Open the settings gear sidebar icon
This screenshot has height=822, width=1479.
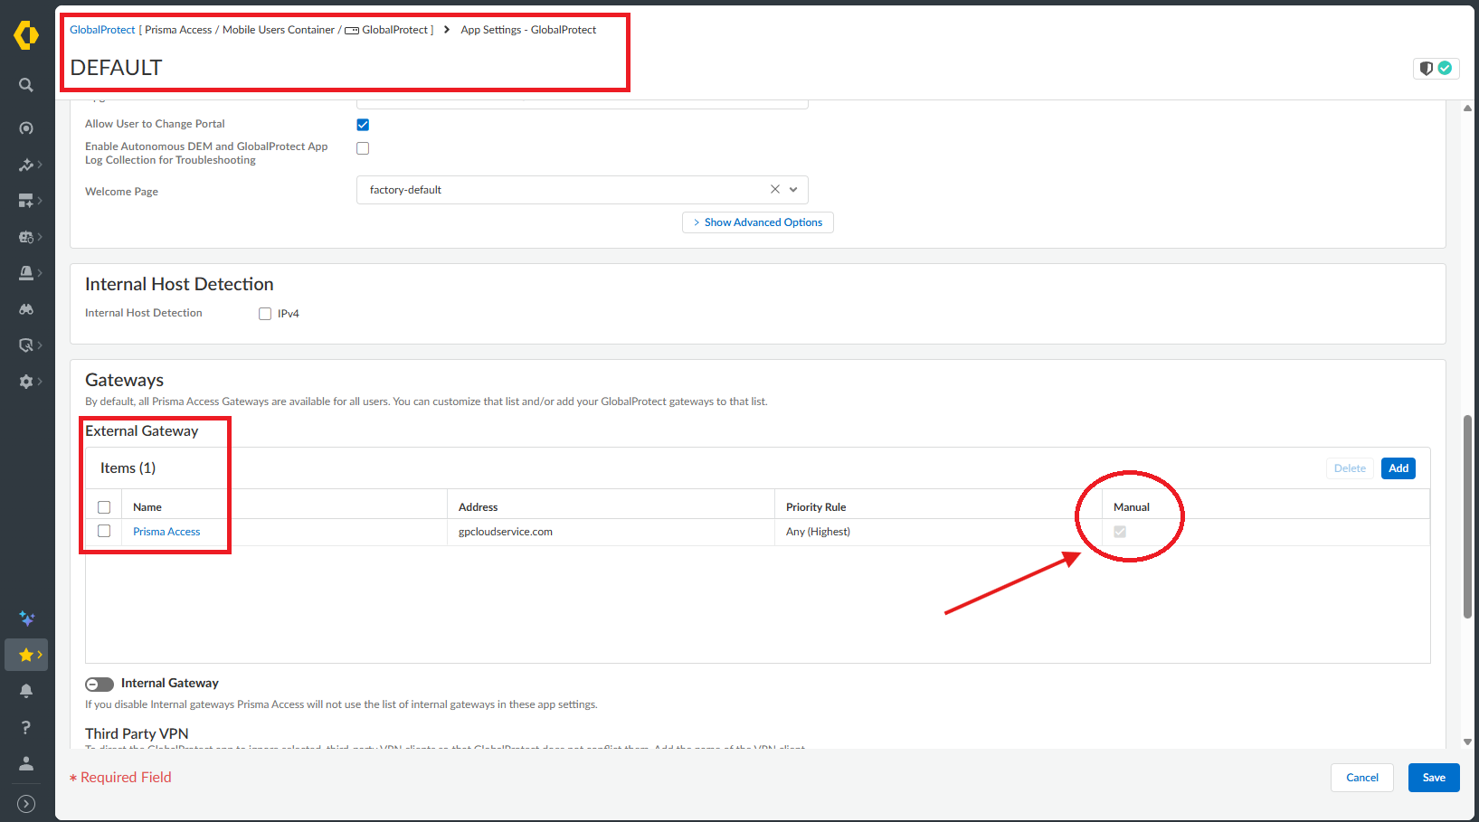25,382
